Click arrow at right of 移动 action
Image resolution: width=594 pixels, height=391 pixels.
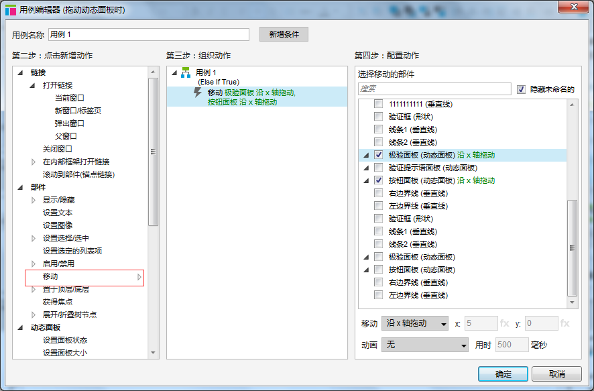(x=139, y=277)
